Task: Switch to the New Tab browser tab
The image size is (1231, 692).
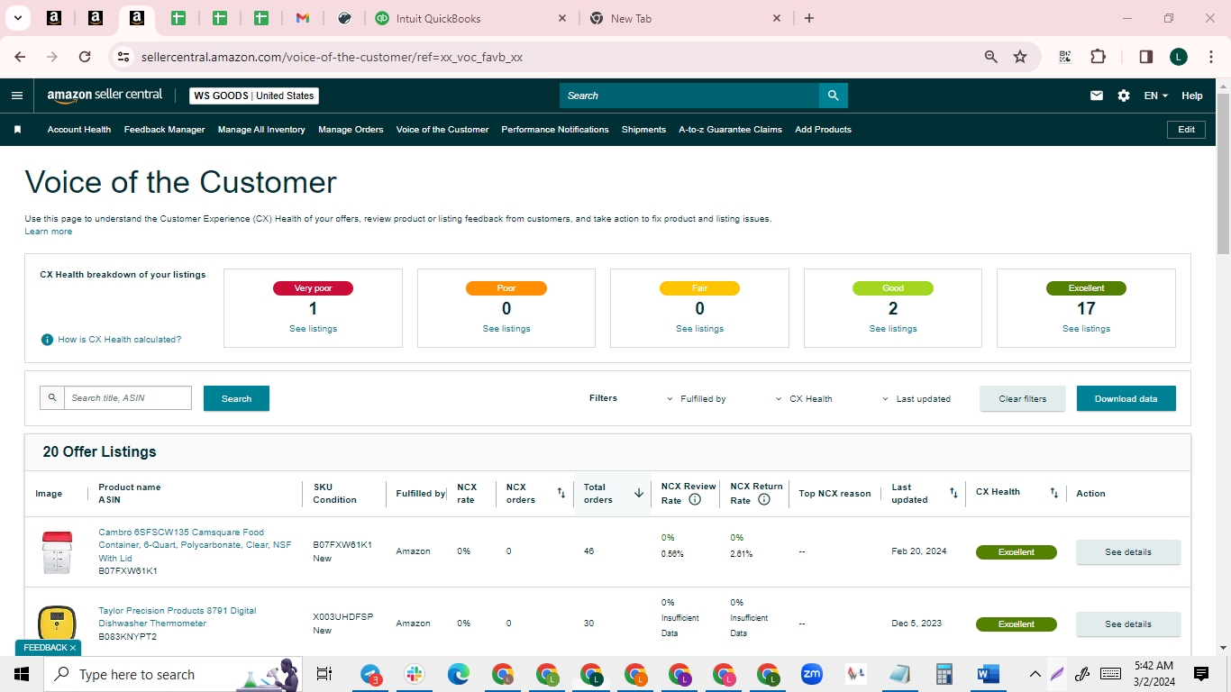Action: 687,18
